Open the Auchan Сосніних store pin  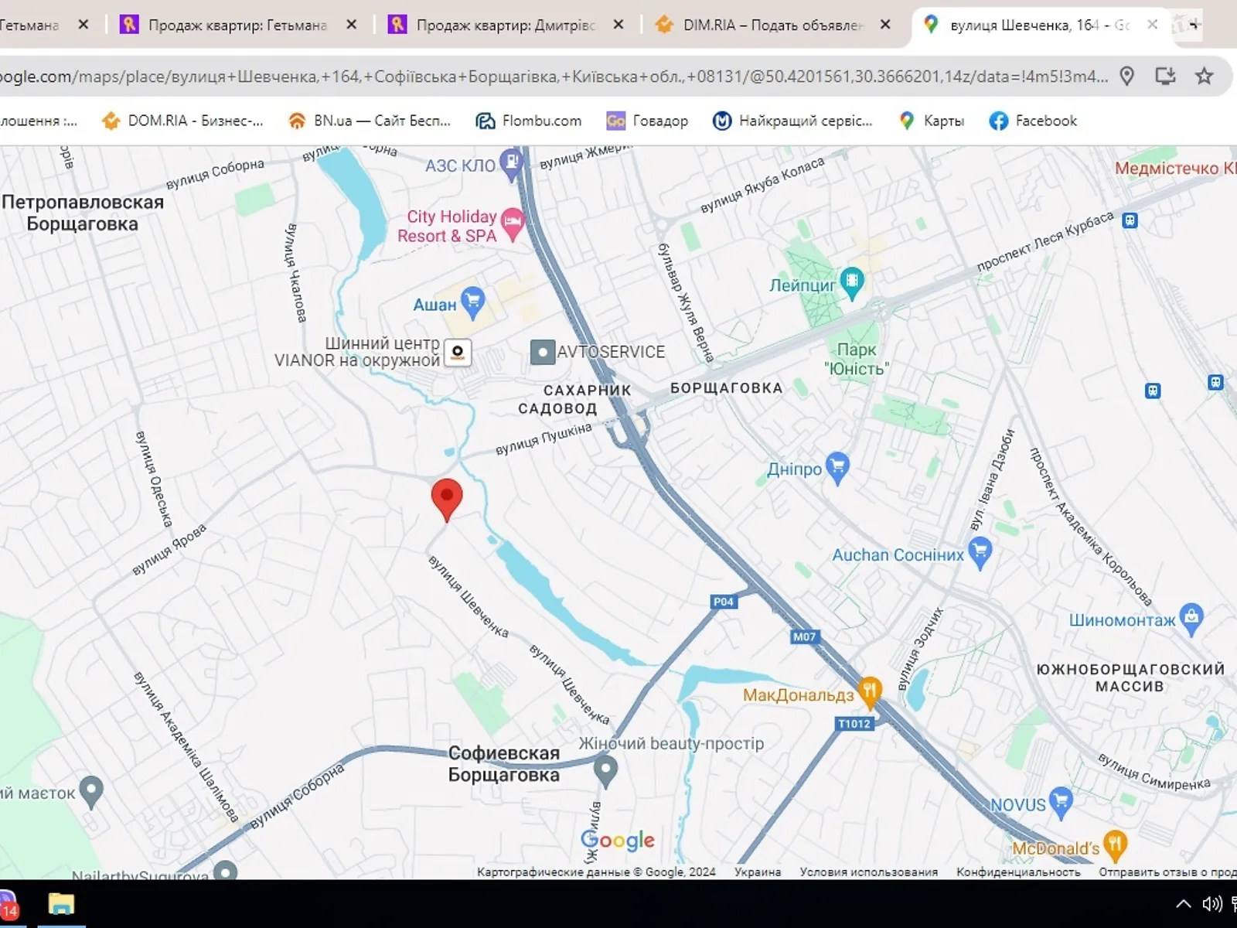tap(980, 554)
